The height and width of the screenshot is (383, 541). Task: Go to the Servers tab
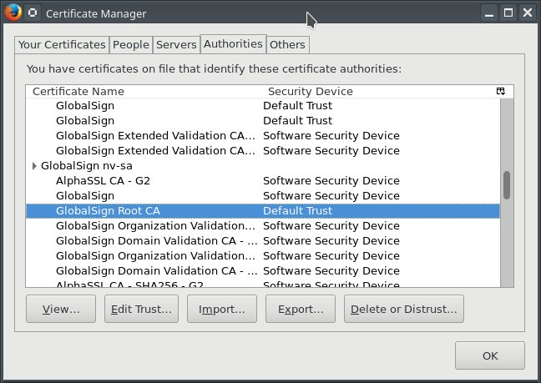tap(176, 44)
